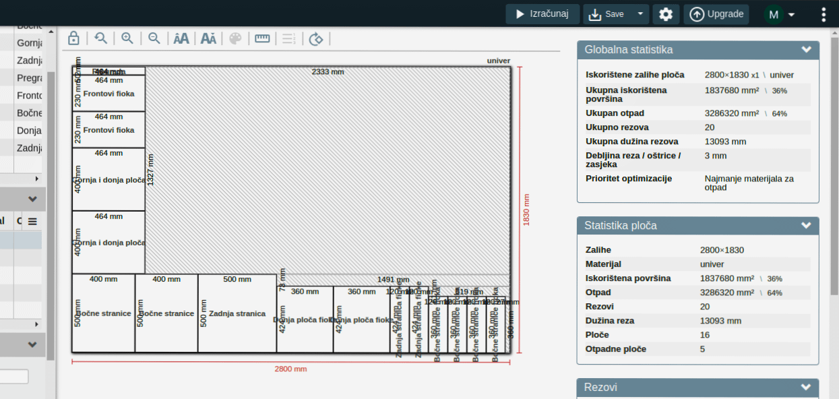Click the Upgrade button
The image size is (839, 399).
pos(716,14)
